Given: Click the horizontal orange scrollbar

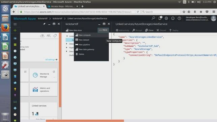Looking at the screenshot, I should coord(85,121).
